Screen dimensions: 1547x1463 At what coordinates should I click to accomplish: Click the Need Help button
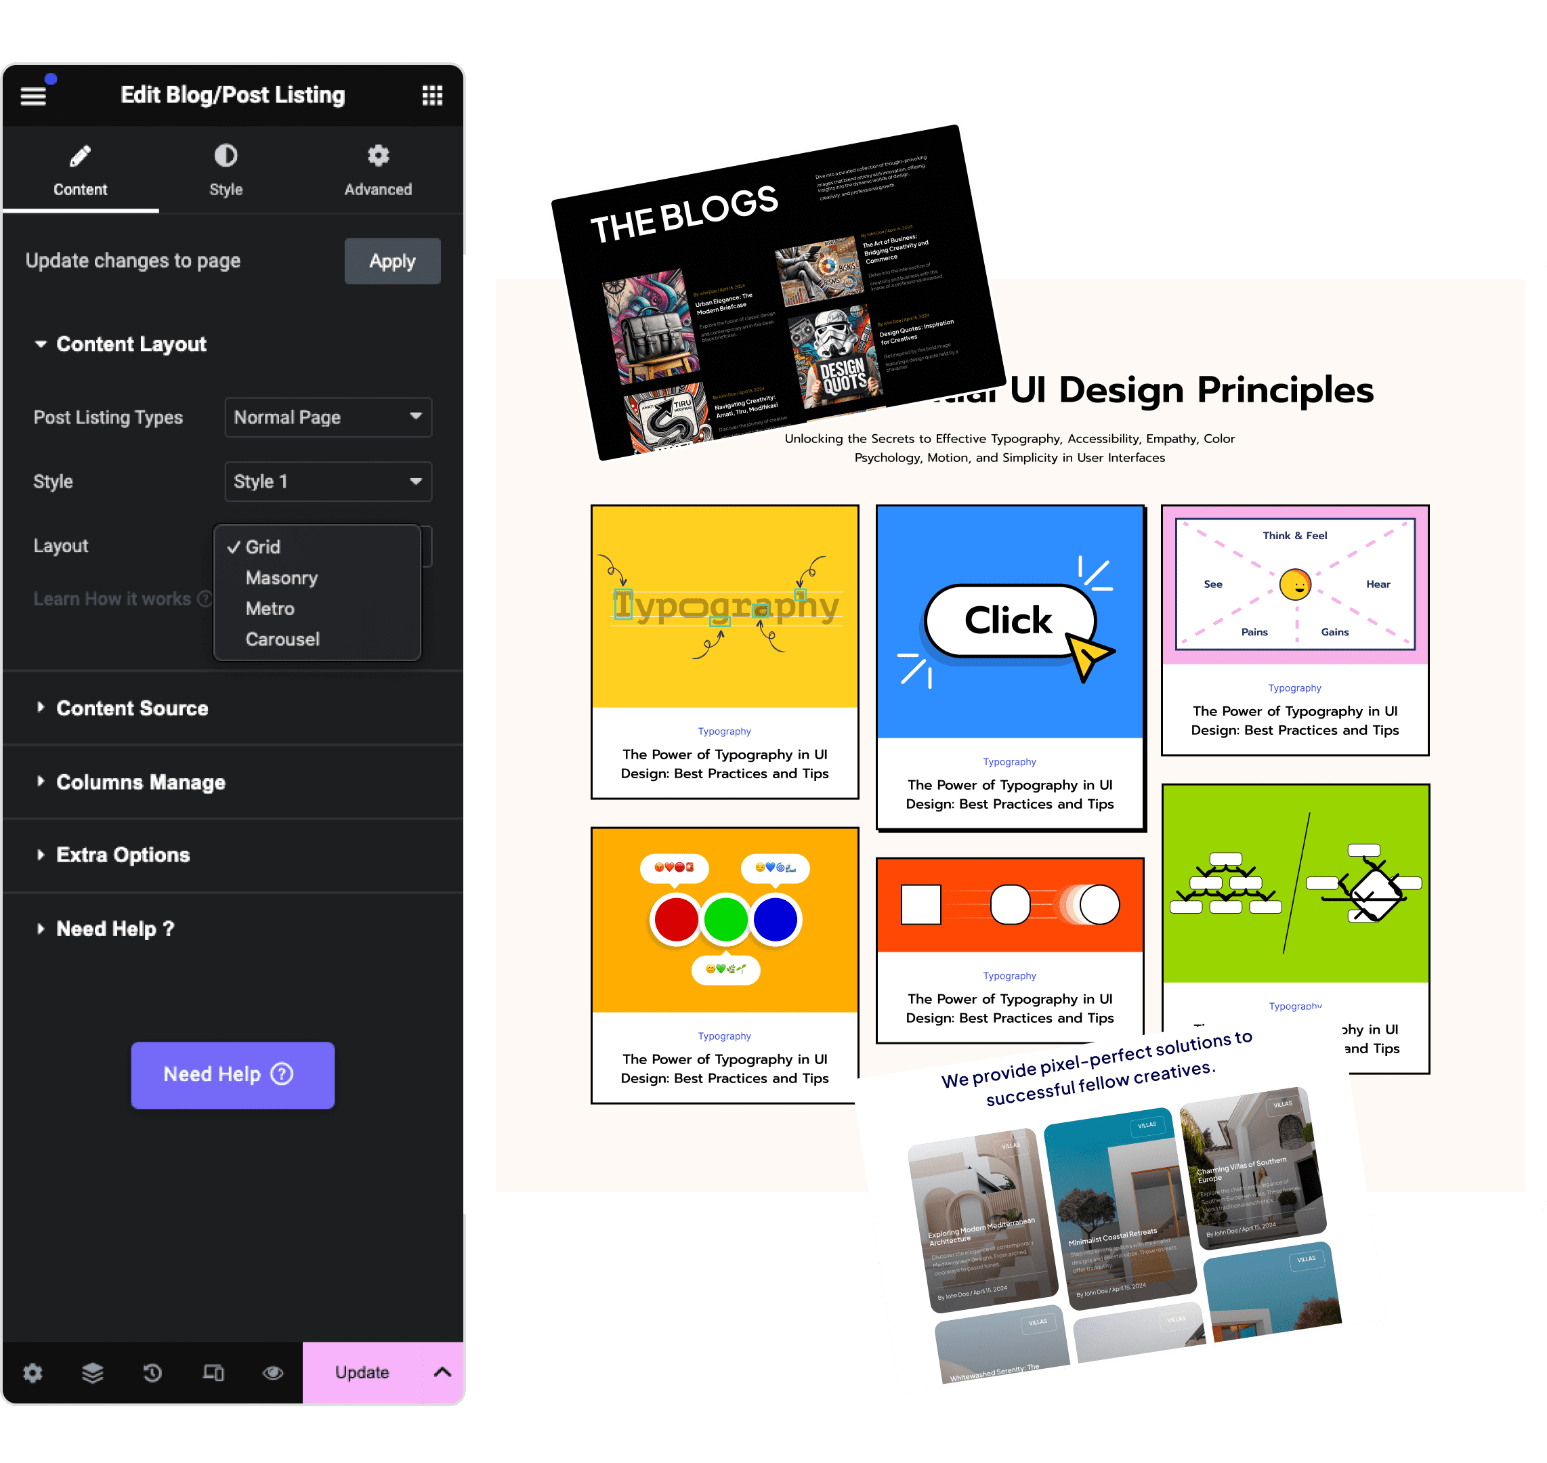(232, 1074)
